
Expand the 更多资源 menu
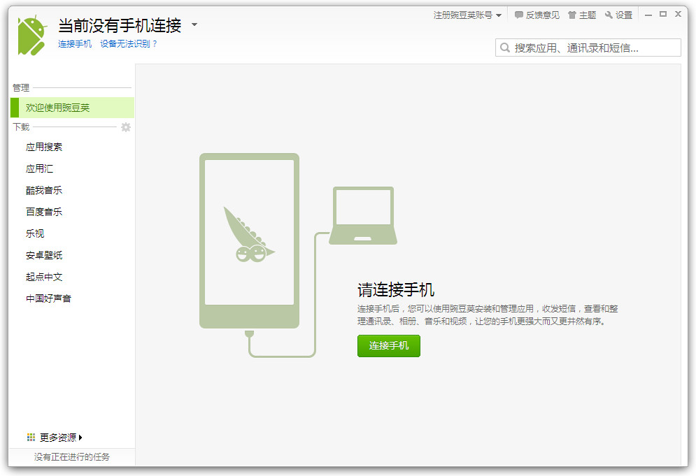click(x=62, y=438)
